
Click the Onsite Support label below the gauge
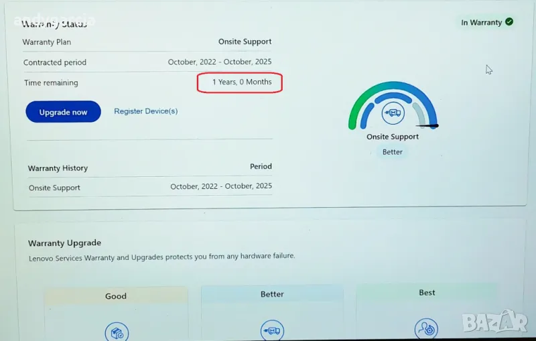pyautogui.click(x=393, y=137)
